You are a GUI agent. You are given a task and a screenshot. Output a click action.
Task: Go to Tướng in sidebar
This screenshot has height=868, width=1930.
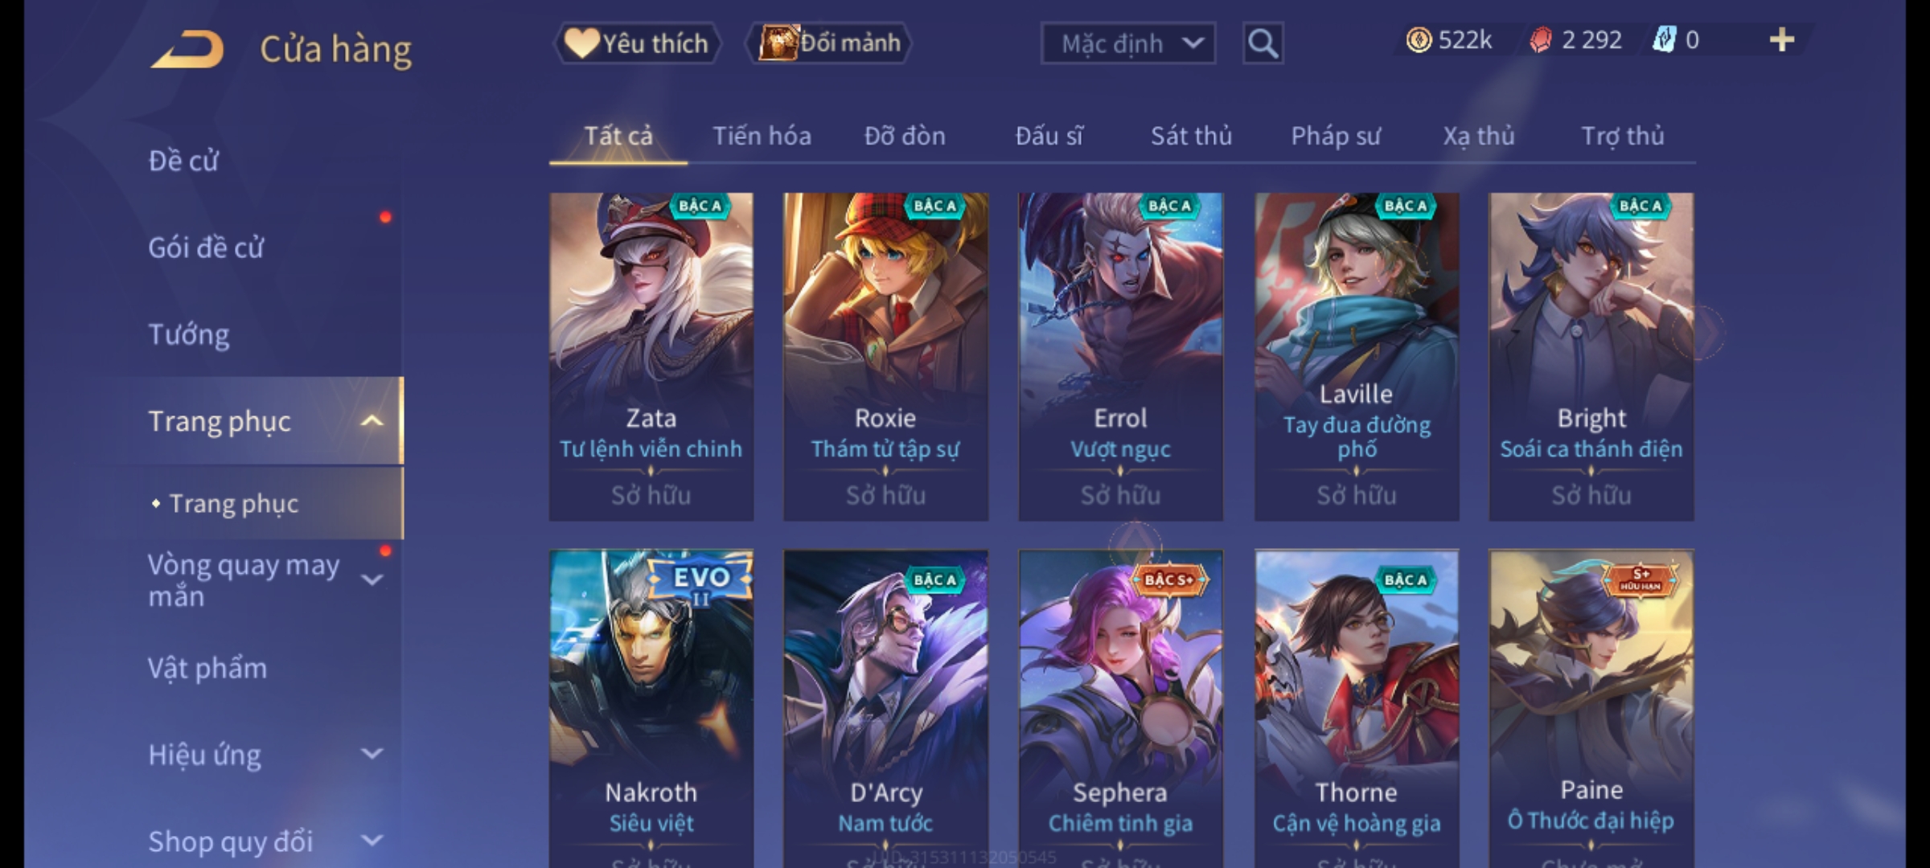189,334
